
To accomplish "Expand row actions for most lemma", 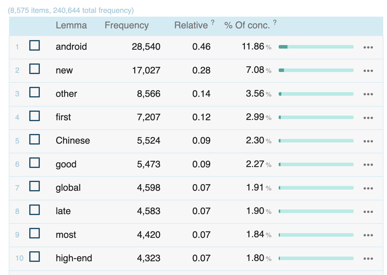I will [x=368, y=235].
